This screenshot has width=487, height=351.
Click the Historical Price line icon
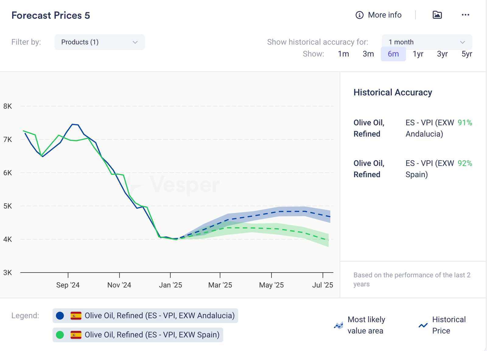click(423, 325)
